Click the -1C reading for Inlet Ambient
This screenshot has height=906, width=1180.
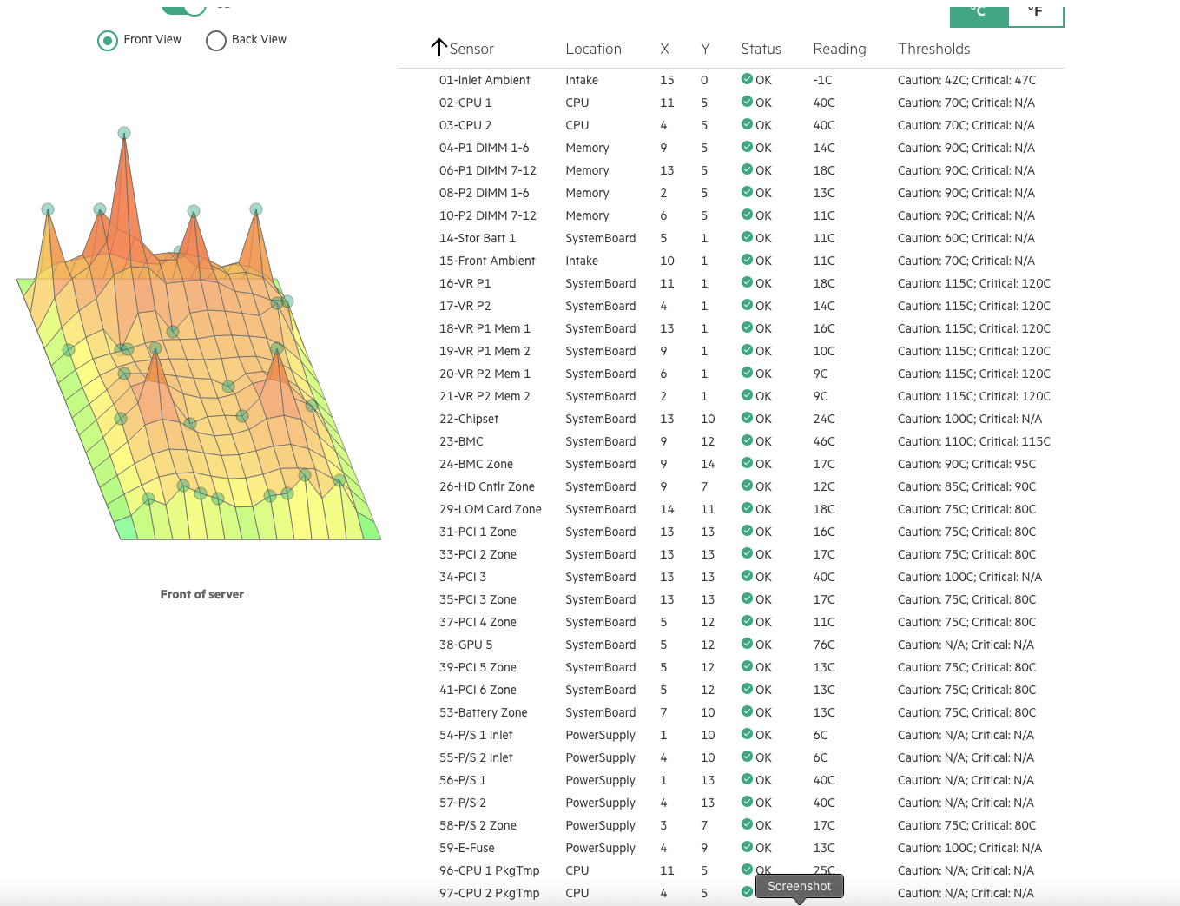822,80
